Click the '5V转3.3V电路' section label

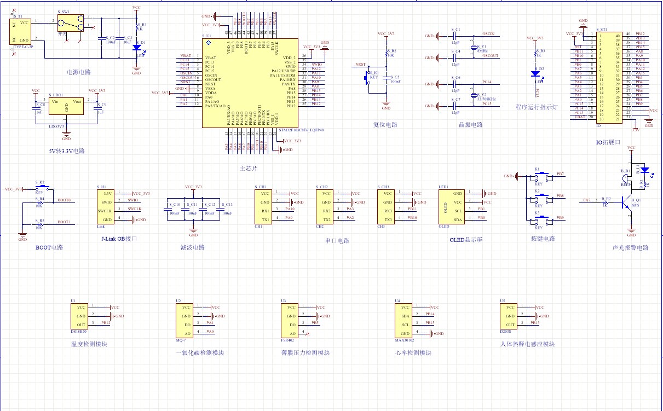tap(67, 150)
